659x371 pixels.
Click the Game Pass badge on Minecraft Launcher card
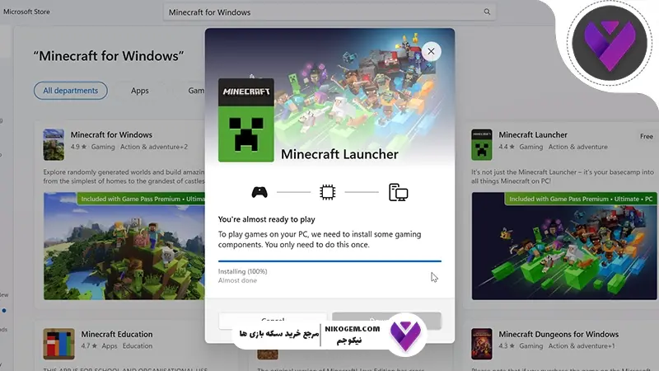[581, 199]
